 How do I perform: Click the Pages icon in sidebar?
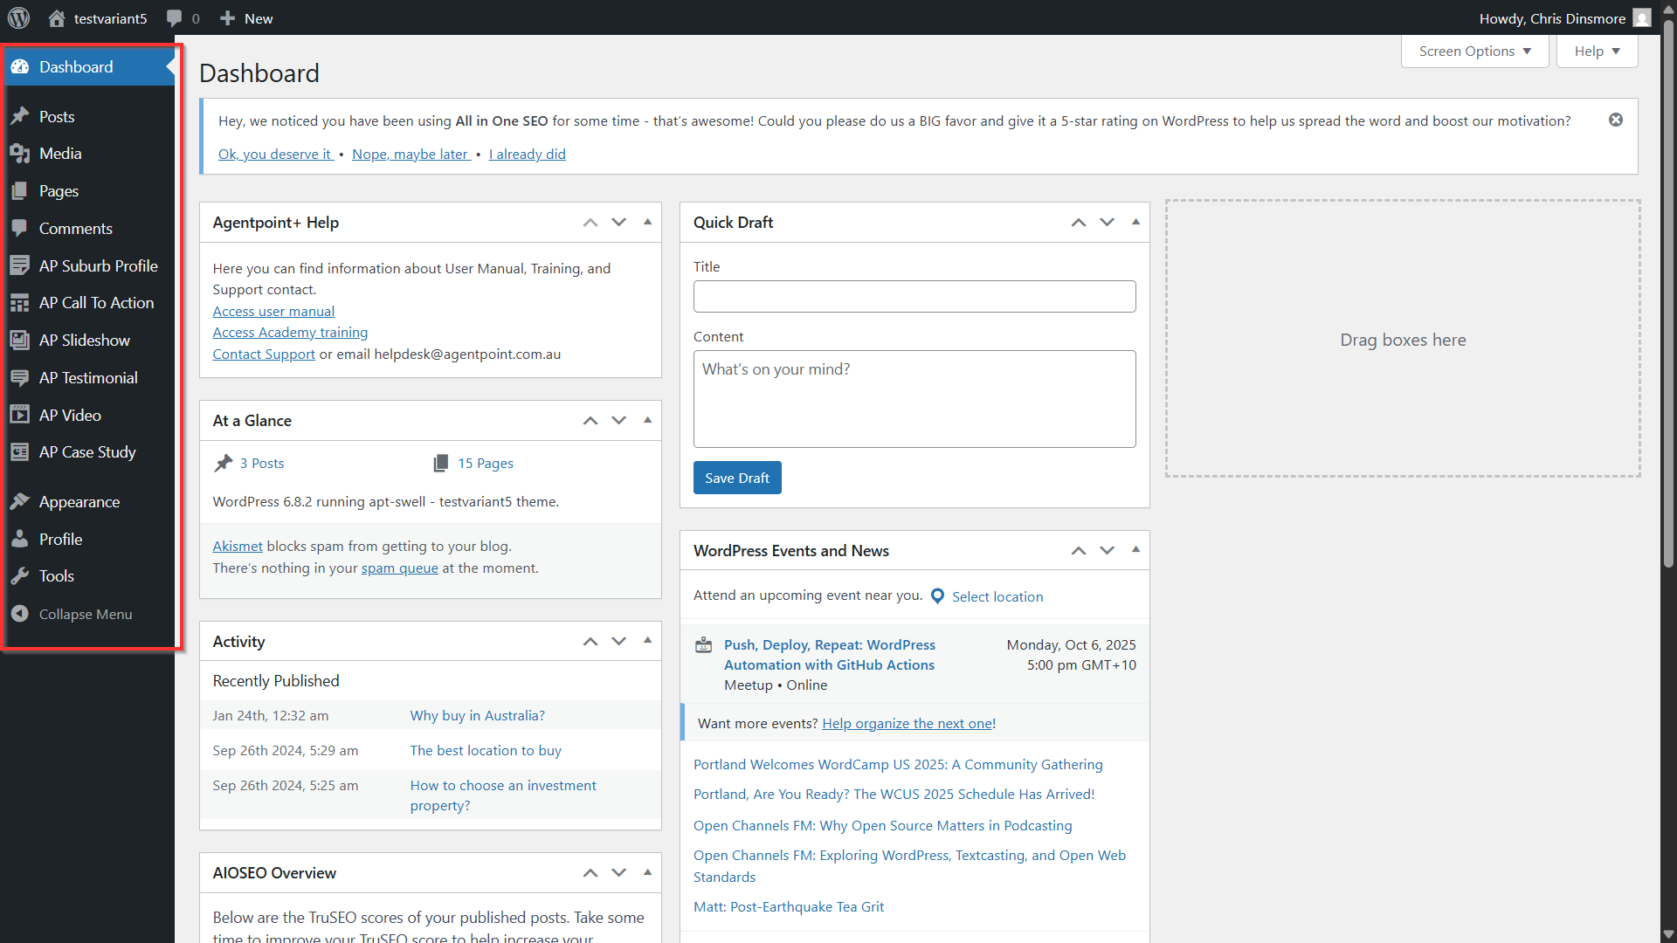tap(20, 191)
